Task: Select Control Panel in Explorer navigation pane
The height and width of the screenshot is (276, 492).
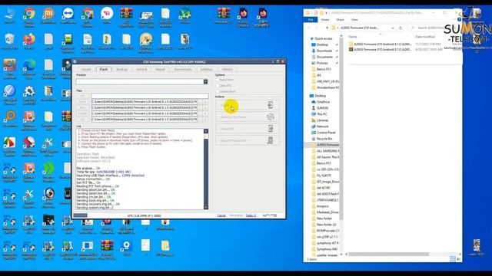Action: pyautogui.click(x=326, y=133)
